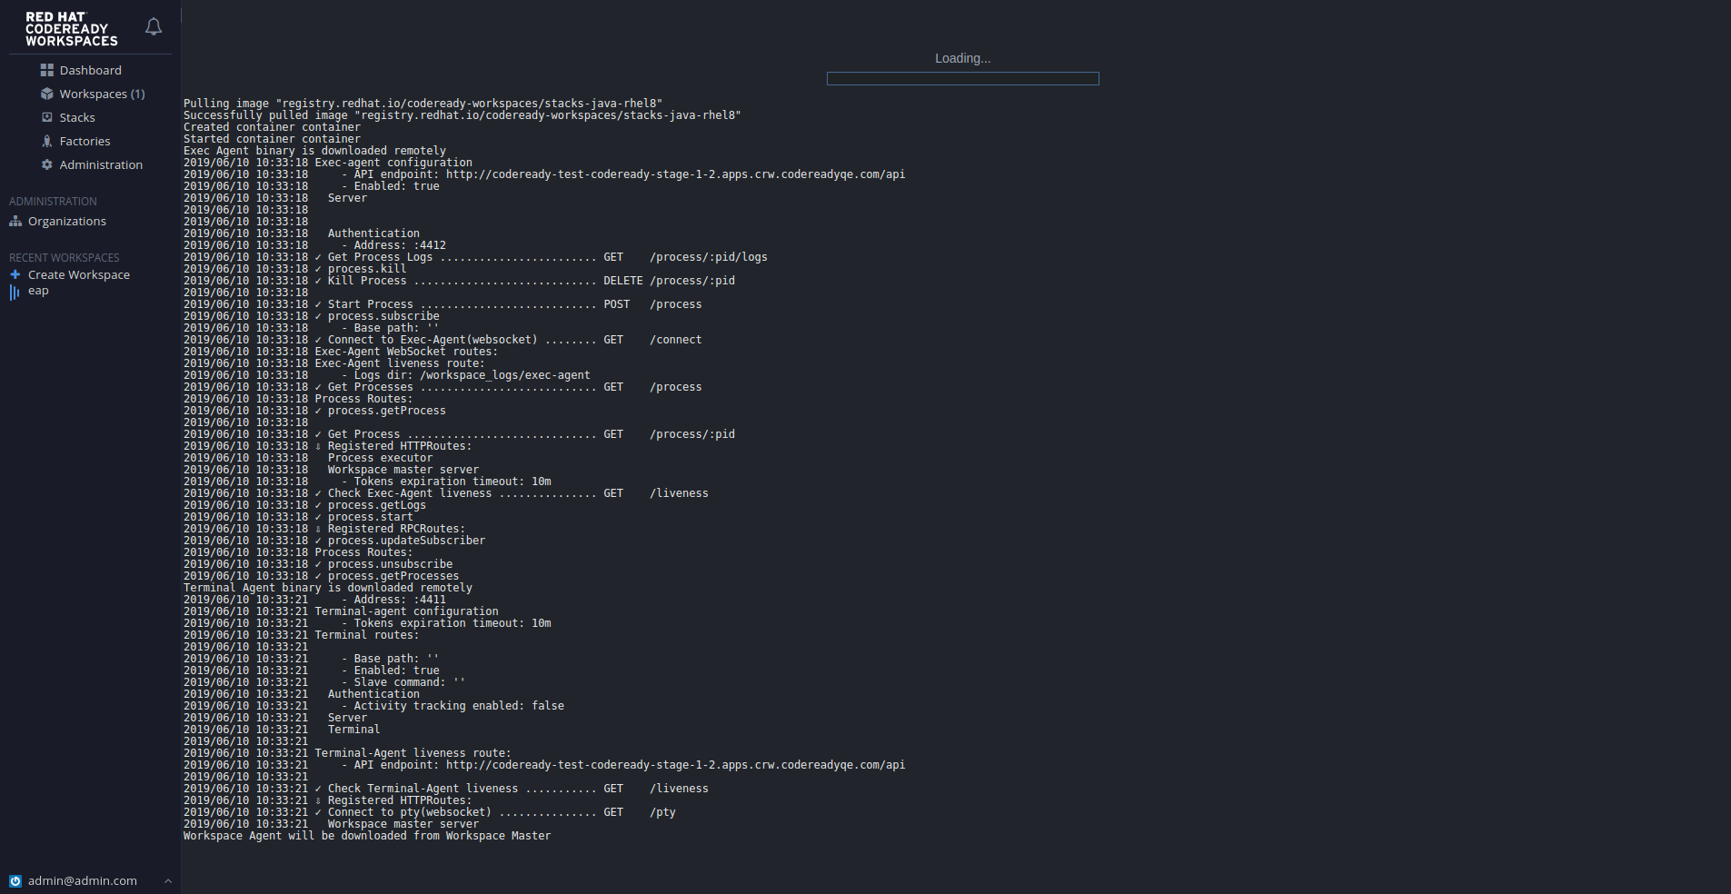Click the "Slave command: ''" log line
This screenshot has width=1731, height=894.
pos(324,682)
